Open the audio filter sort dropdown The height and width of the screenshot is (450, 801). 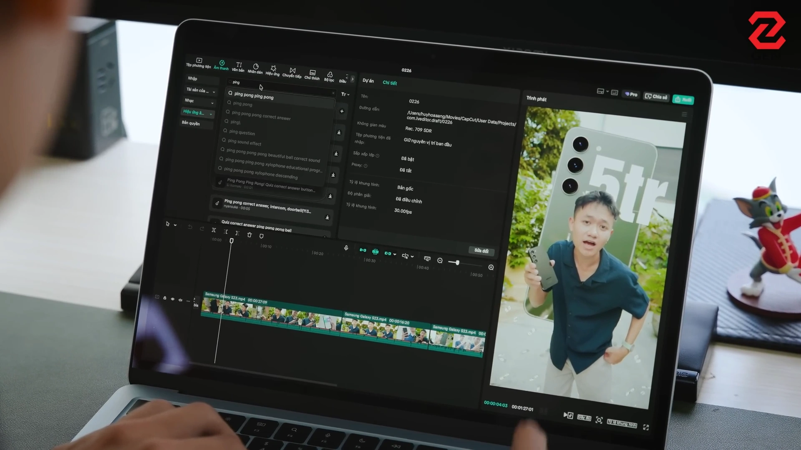click(x=345, y=94)
